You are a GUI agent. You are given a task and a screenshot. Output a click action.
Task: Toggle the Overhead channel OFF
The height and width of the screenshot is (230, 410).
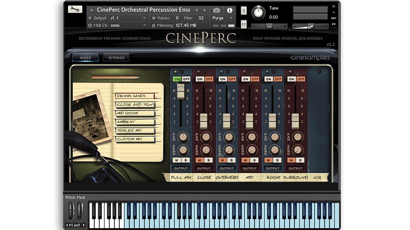click(x=232, y=79)
